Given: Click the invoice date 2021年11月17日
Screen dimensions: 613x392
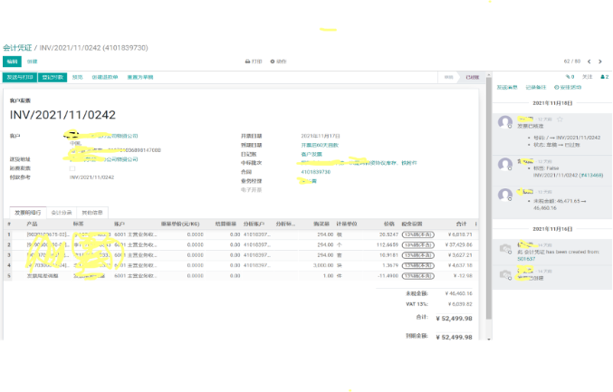Looking at the screenshot, I should click(321, 136).
